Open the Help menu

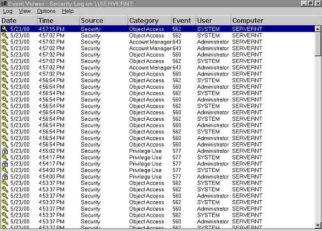pos(68,11)
